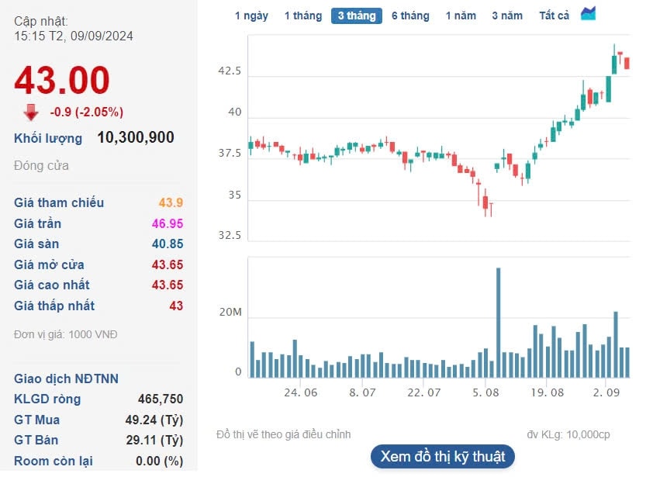Screen dimensions: 646x477
Task: Click the 19.08 date marker on axis
Action: 547,392
